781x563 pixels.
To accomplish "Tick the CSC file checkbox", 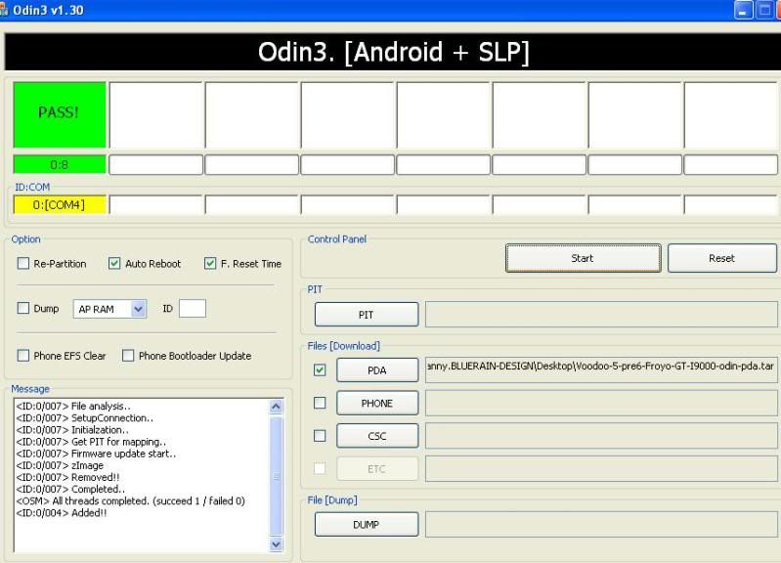I will coord(320,436).
